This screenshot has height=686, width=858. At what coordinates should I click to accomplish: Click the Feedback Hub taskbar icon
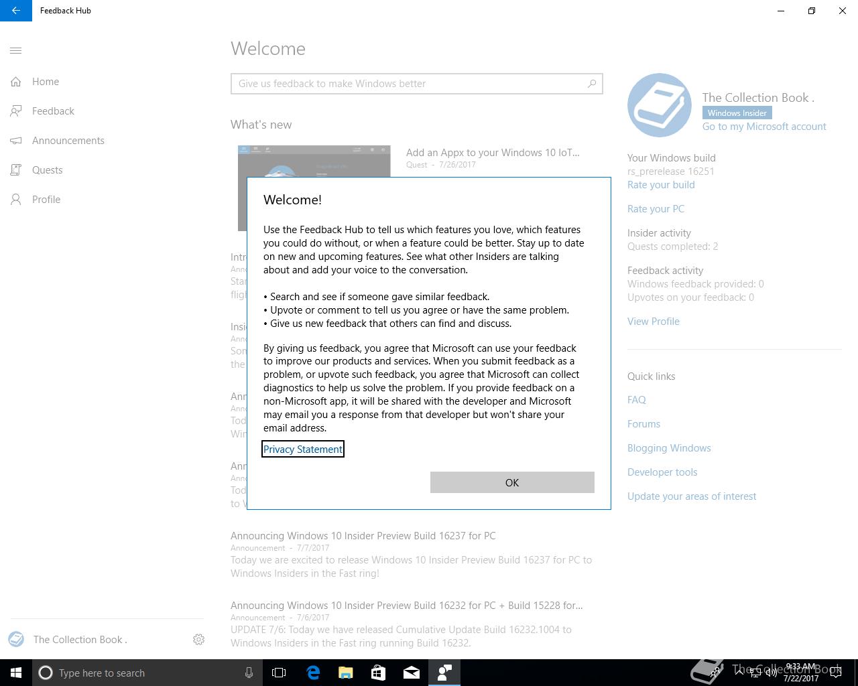click(444, 673)
